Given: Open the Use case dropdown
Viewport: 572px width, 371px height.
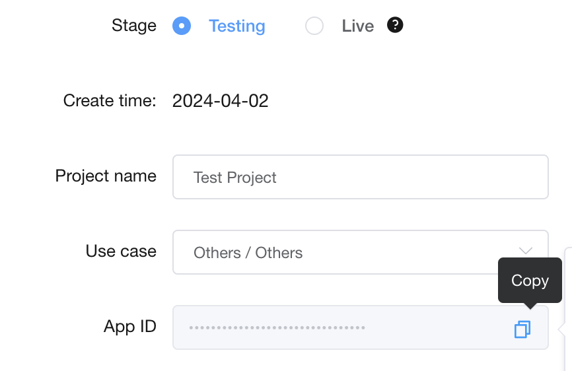Looking at the screenshot, I should pos(360,252).
